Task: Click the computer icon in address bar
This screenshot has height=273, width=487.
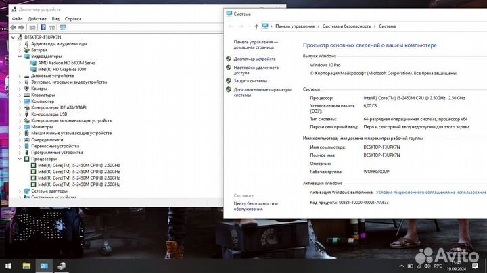Action: 265,26
